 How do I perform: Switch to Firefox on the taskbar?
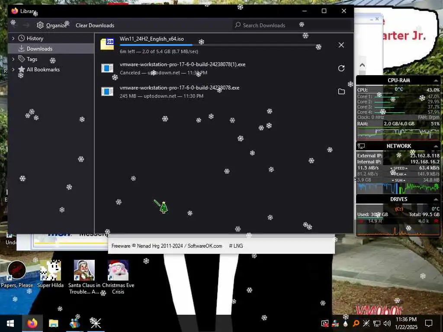[32, 323]
